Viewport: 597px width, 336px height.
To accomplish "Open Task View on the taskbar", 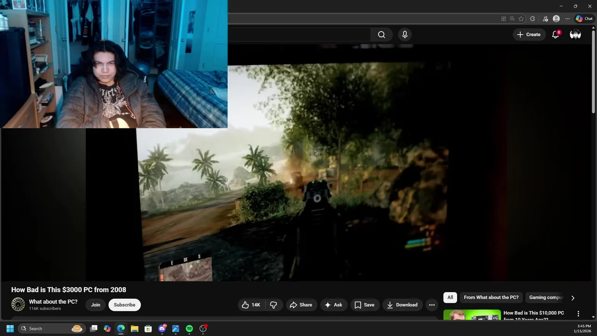I will tap(94, 329).
